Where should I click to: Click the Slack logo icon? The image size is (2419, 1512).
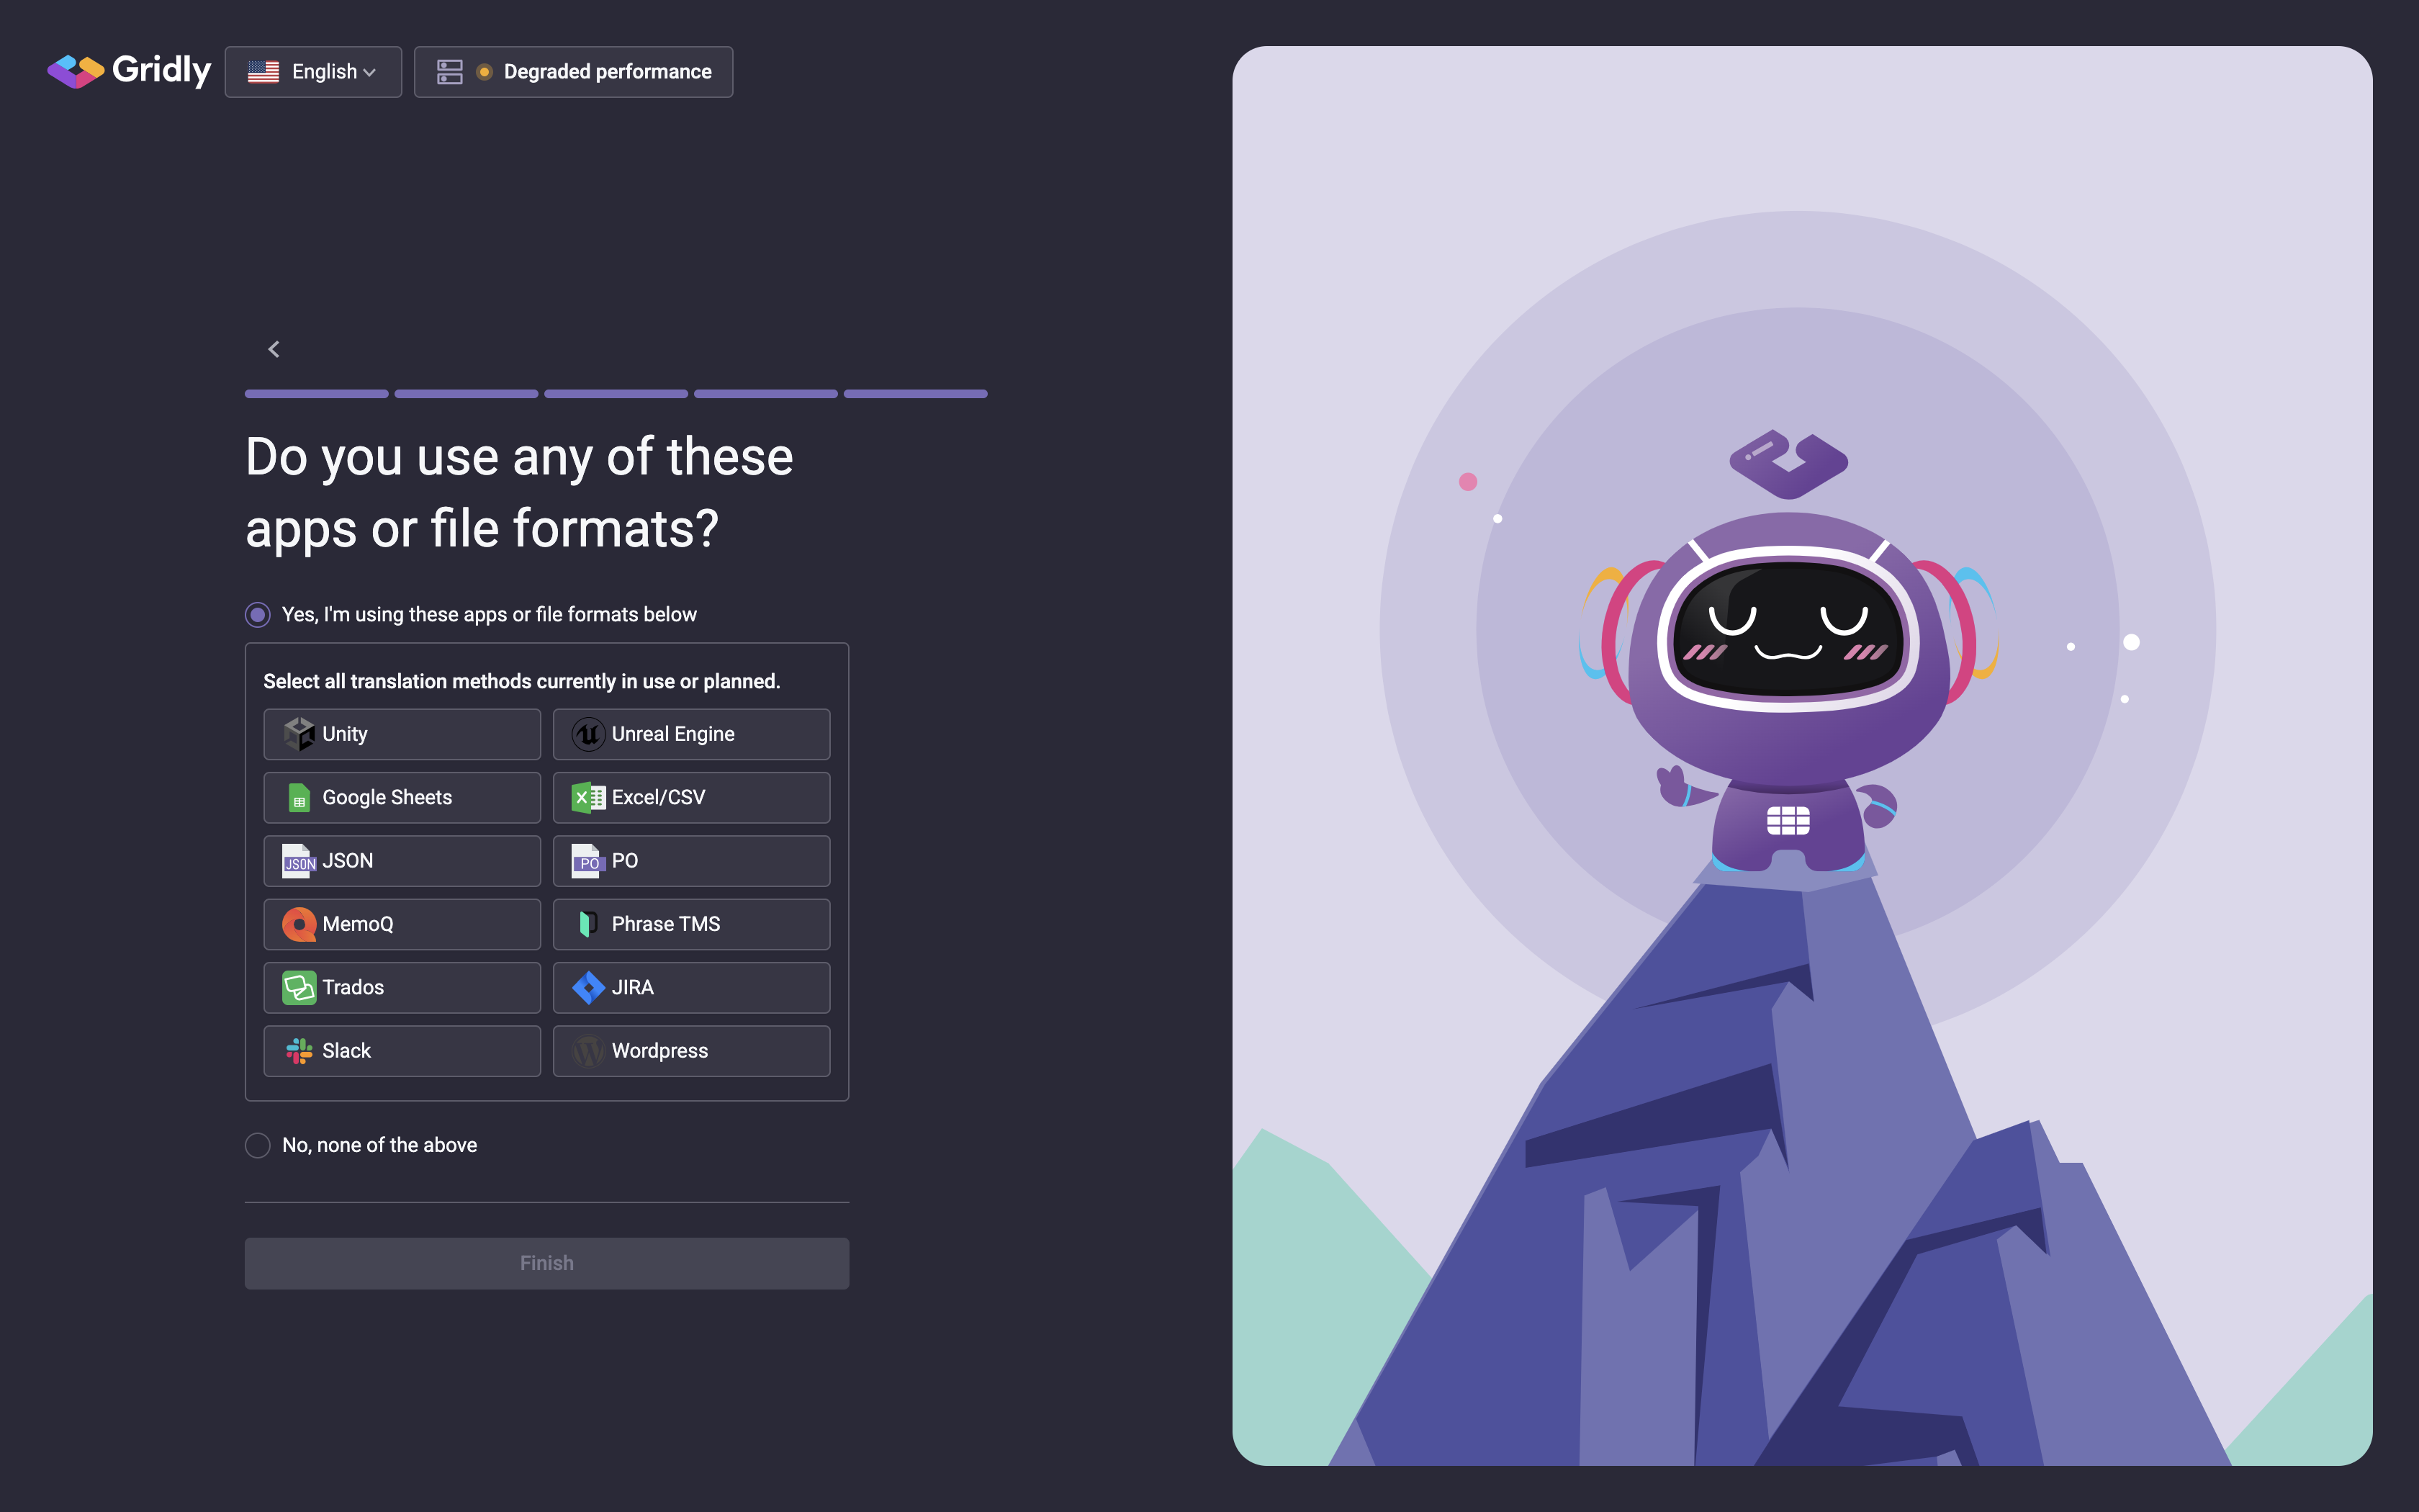pos(299,1051)
